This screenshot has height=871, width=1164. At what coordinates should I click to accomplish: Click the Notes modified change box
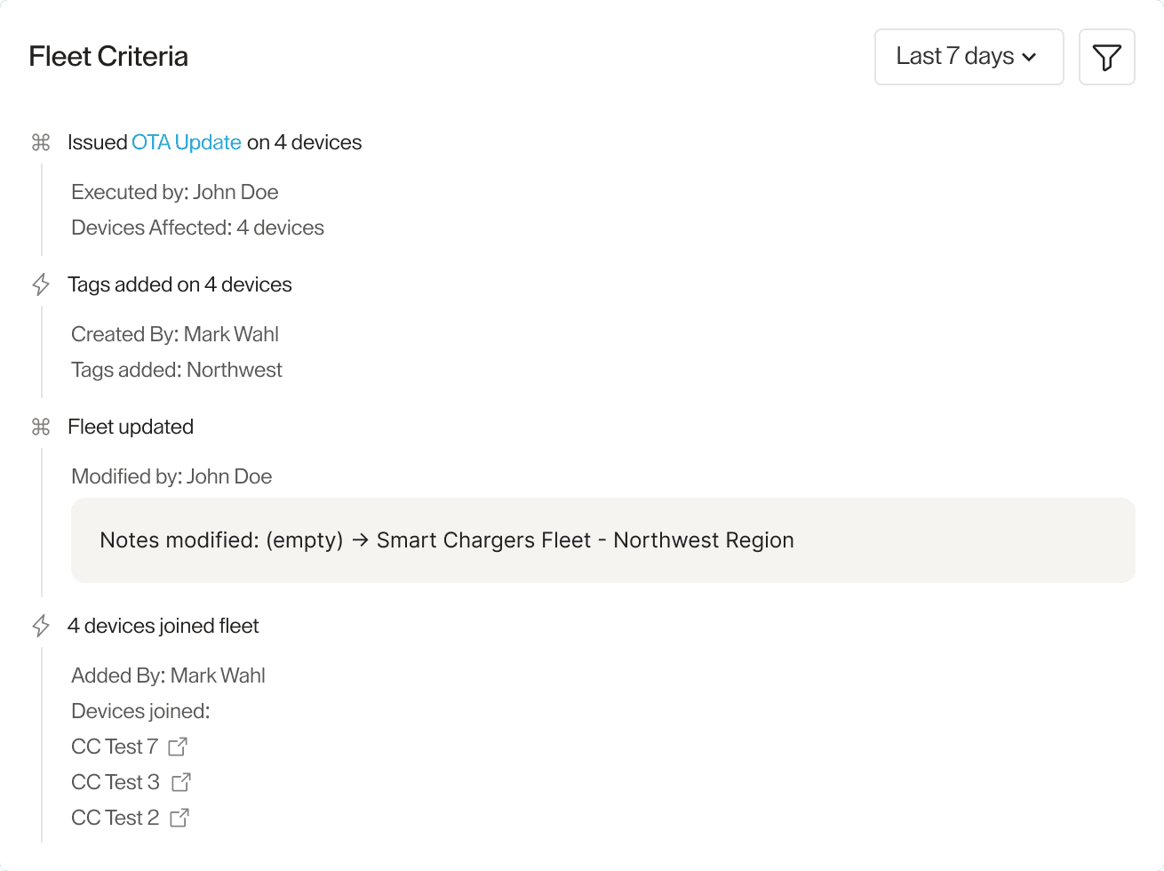602,540
